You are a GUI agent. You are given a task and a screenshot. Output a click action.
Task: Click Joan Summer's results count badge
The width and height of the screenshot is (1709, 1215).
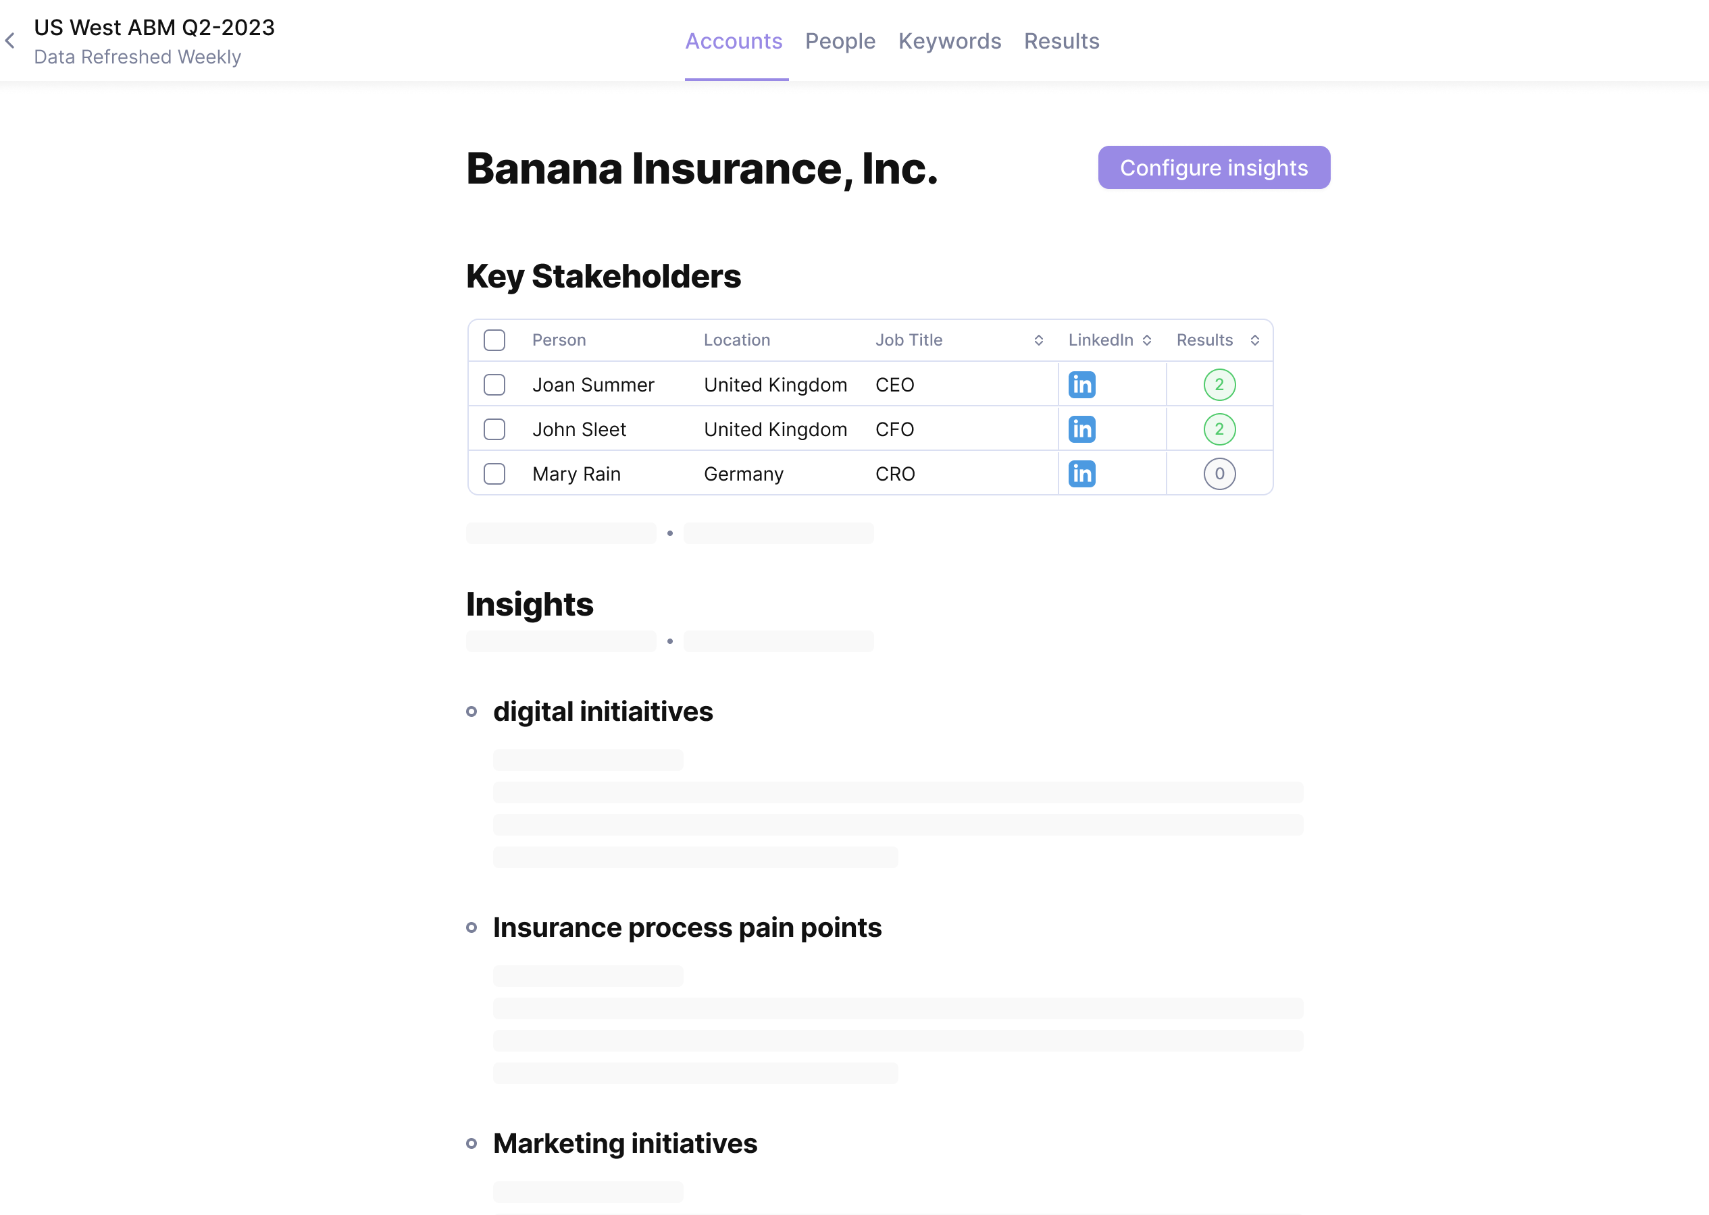tap(1219, 385)
